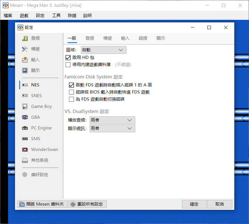The image size is (249, 224).
Task: Switch to the 顯示 tab in NES settings
Action: [x=161, y=38]
